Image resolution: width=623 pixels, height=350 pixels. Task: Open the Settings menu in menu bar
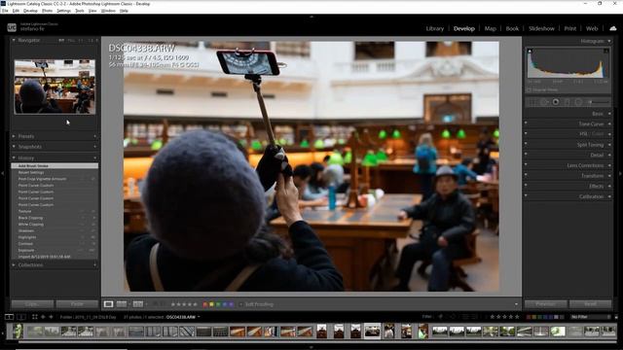tap(63, 11)
